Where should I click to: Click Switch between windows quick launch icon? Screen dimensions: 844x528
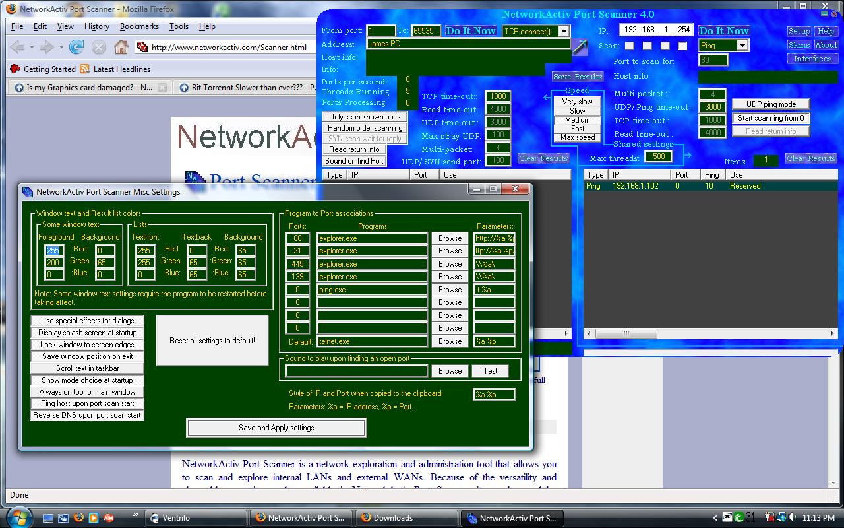point(64,518)
